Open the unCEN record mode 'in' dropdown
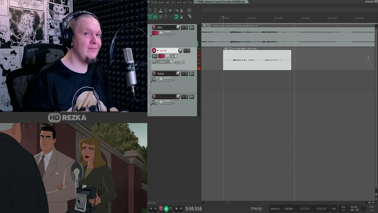Image resolution: width=378 pixels, height=213 pixels. pyautogui.click(x=174, y=56)
